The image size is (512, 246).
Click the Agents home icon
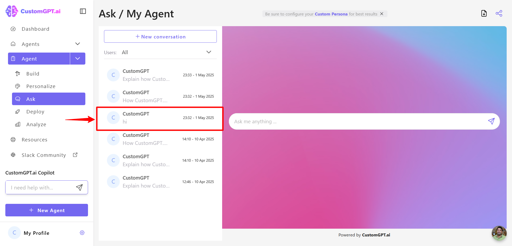tap(13, 44)
